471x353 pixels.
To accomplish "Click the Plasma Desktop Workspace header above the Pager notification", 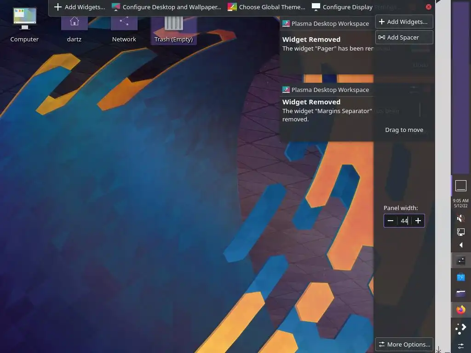I will click(x=326, y=23).
